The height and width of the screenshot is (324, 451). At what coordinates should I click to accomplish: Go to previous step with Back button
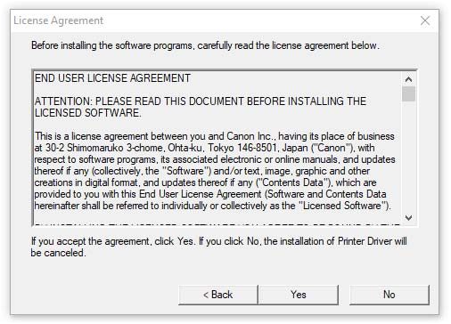218,295
